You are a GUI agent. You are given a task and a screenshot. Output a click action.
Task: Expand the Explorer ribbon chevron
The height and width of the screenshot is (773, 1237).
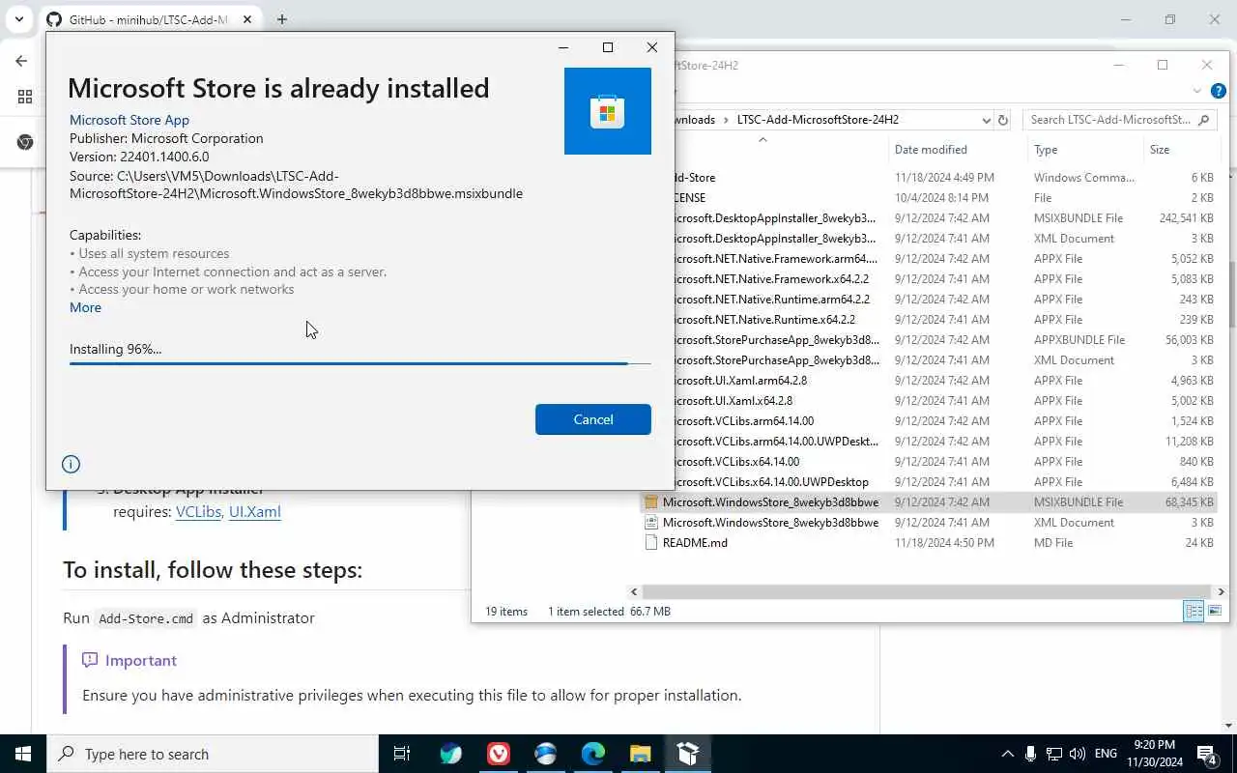pos(1197,91)
